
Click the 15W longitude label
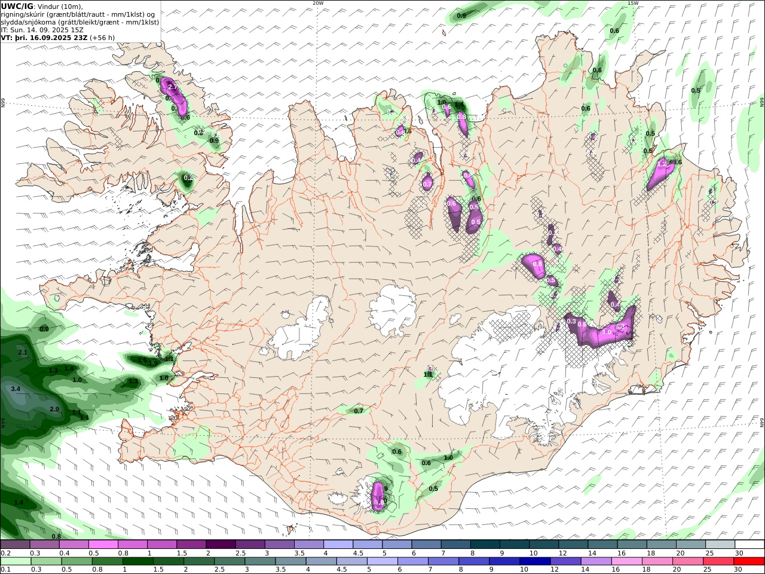click(x=633, y=3)
